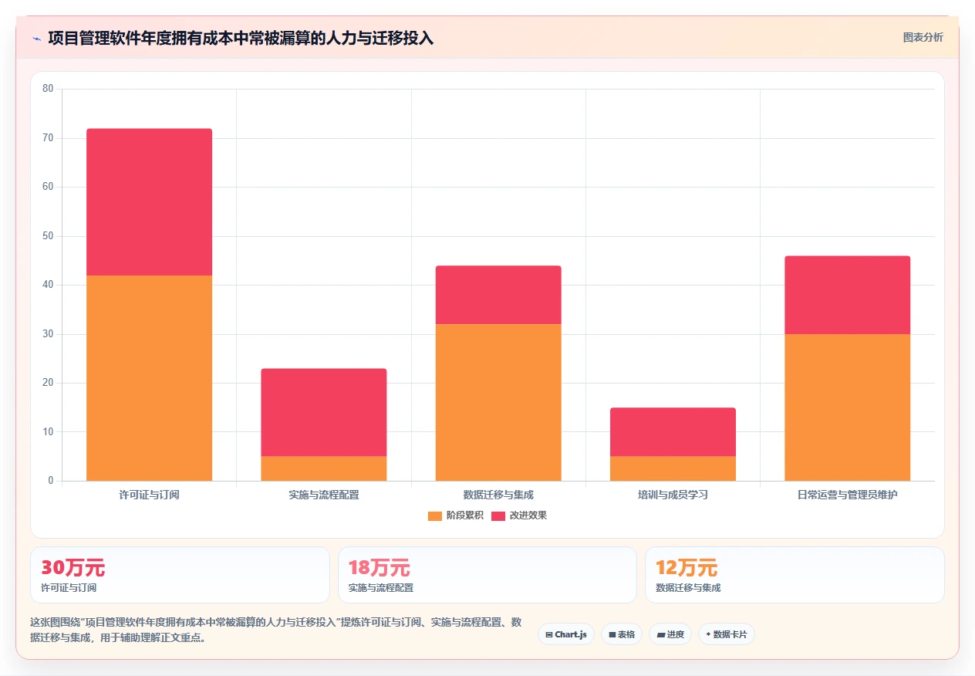Viewport: 975px width, 676px height.
Task: Click the icon in the 进度 chip
Action: 661,635
